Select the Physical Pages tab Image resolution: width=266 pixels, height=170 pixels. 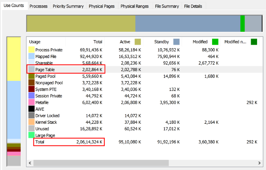click(102, 6)
